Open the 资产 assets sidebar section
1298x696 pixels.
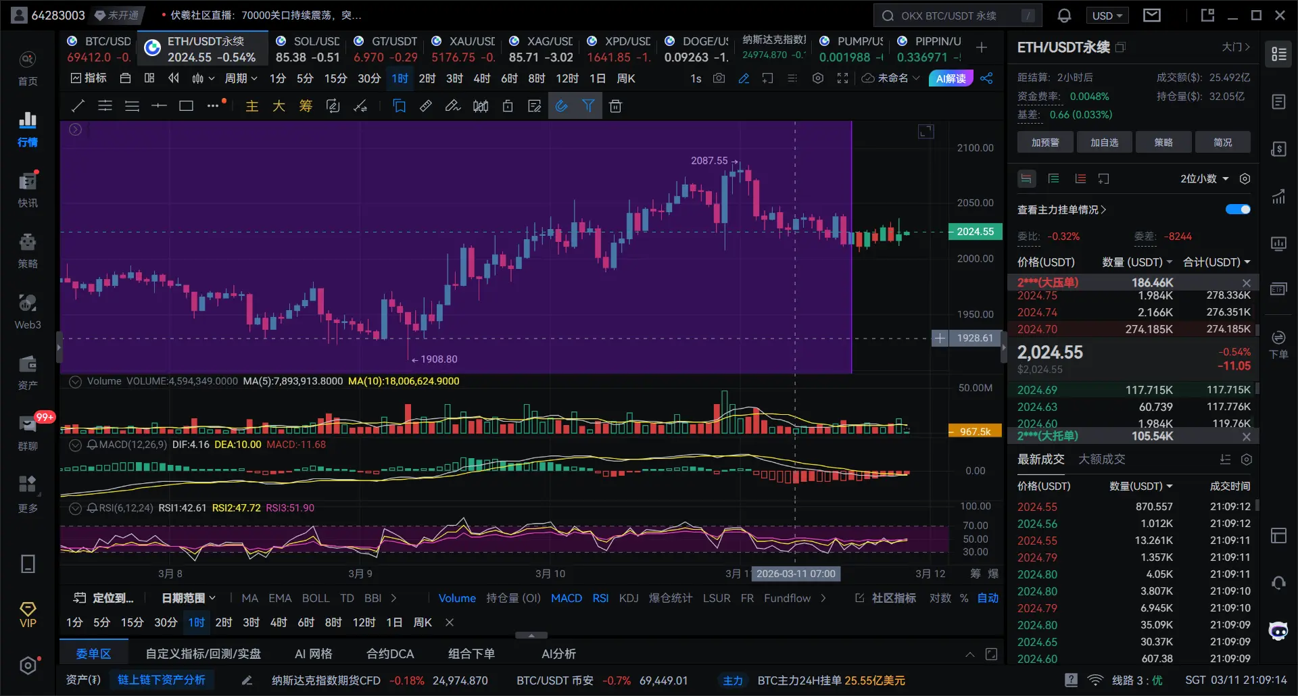tap(28, 373)
